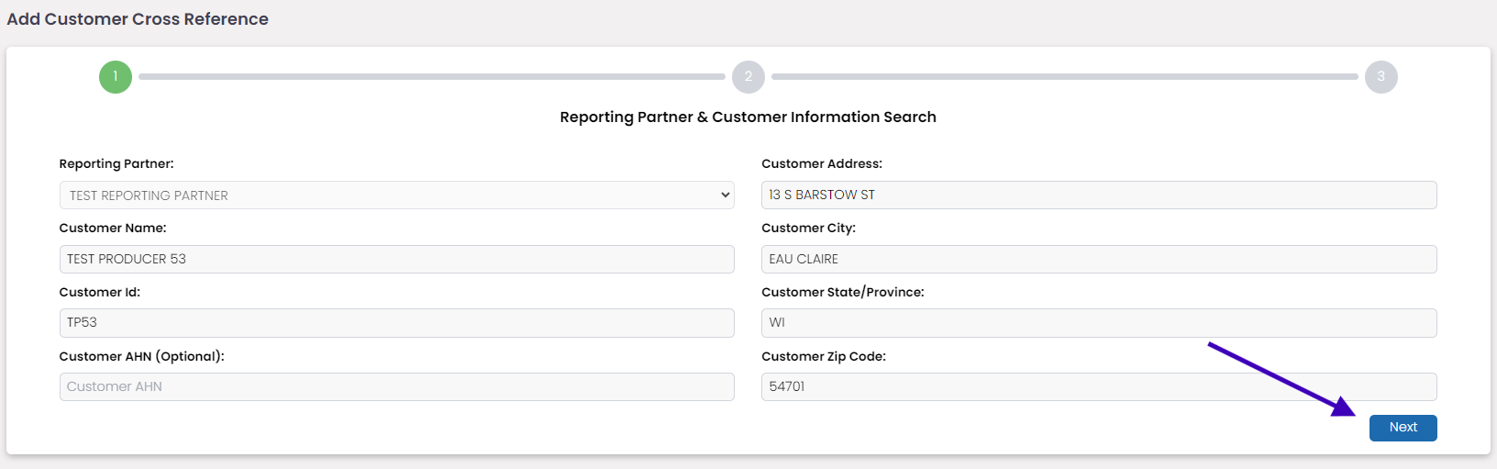Click the Add Customer Cross Reference heading
The width and height of the screenshot is (1497, 469).
[x=138, y=19]
